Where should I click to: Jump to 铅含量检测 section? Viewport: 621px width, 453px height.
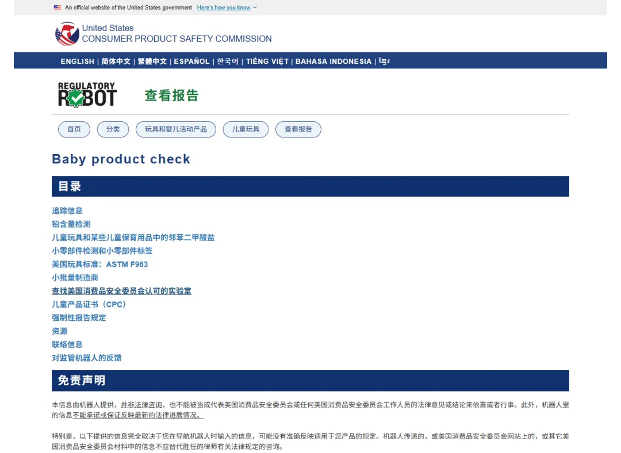click(x=71, y=224)
